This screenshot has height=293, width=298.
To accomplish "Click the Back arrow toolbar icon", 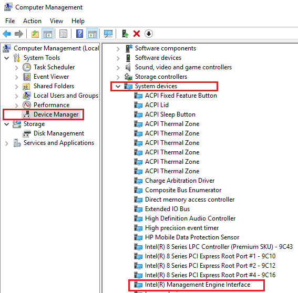I will (x=7, y=34).
